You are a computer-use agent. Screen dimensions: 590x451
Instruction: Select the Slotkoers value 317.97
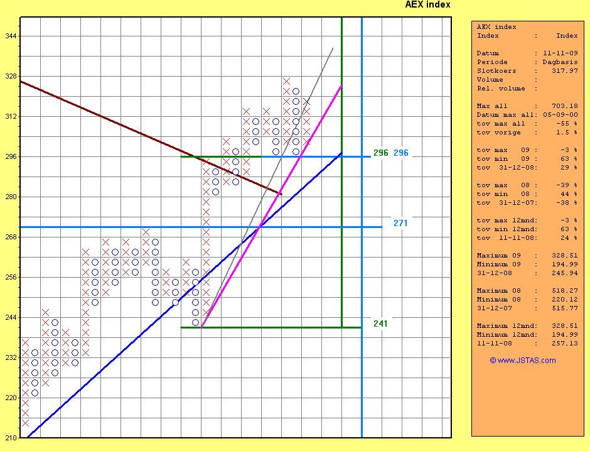click(x=565, y=71)
